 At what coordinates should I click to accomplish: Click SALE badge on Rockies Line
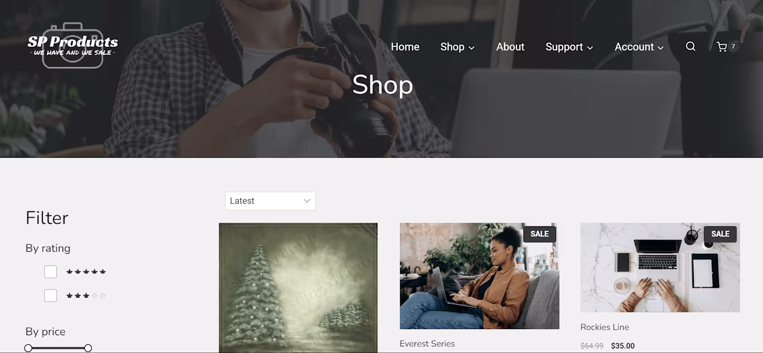pos(720,234)
